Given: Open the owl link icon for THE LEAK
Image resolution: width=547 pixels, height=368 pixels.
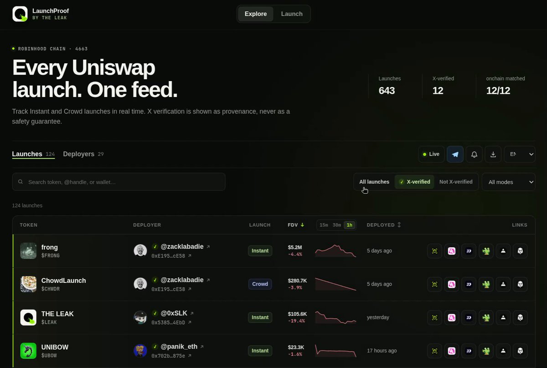Looking at the screenshot, I should pyautogui.click(x=520, y=317).
